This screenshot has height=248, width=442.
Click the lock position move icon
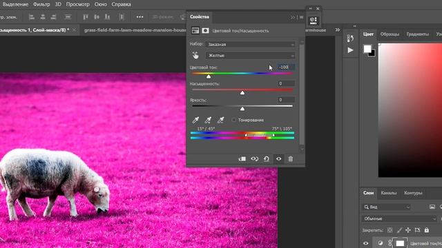pos(408,230)
